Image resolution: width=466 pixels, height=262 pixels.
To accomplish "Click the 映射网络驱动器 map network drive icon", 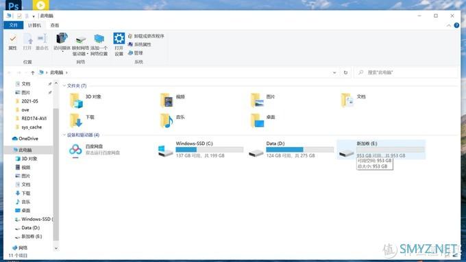I will coord(81,39).
